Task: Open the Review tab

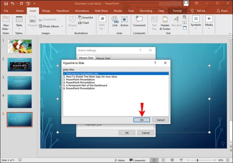Action: point(118,11)
